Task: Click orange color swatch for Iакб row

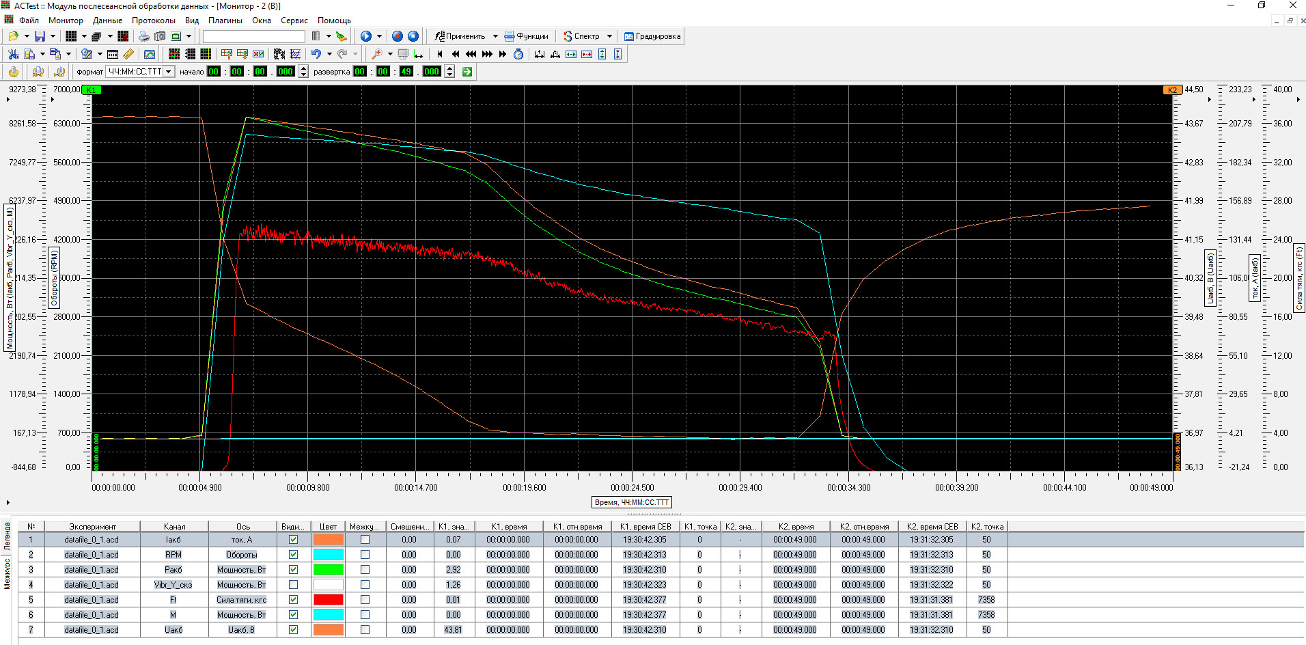Action: point(328,539)
